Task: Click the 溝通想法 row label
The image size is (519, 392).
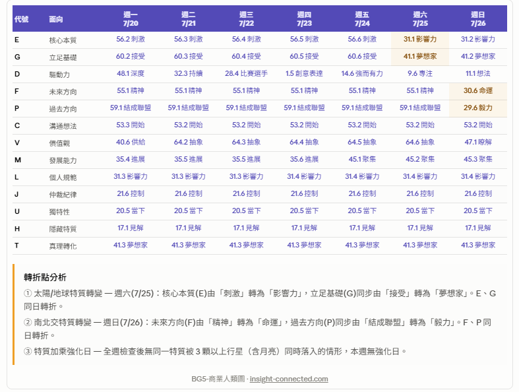Action: [63, 126]
